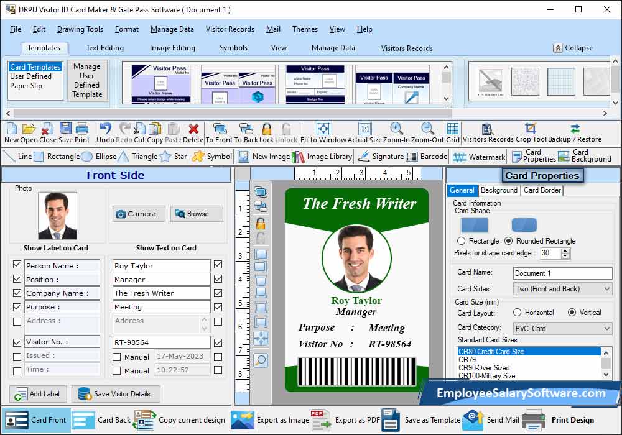Enable the Address label checkbox
This screenshot has width=622, height=435.
coord(17,321)
